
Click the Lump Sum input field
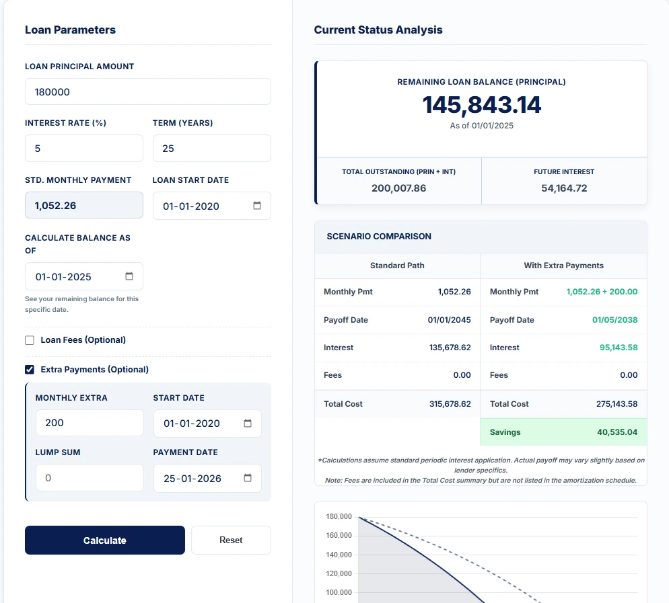90,478
